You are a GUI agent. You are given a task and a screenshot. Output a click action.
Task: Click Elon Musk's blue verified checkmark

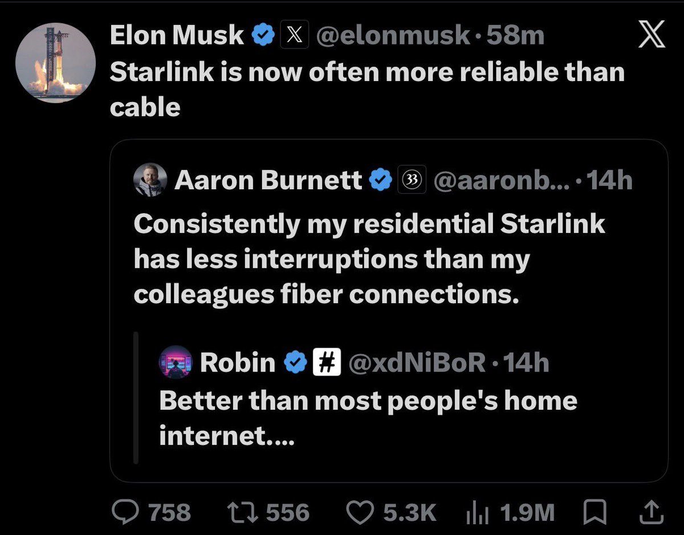click(262, 36)
